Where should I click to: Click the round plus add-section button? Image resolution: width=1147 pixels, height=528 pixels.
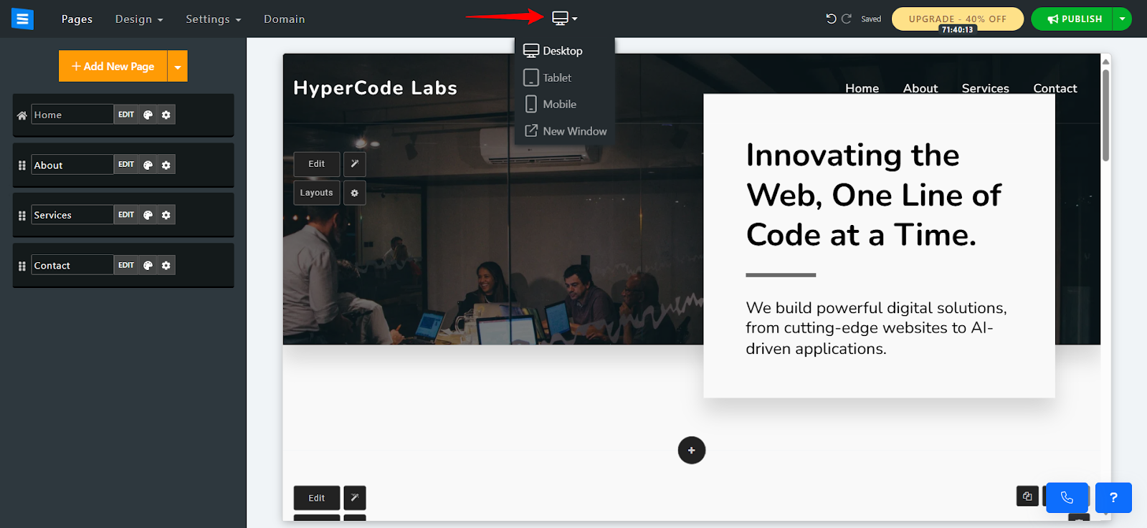click(692, 451)
